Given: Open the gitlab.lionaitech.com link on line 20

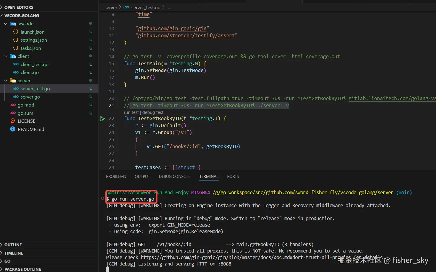Looking at the screenshot, I should click(x=392, y=98).
